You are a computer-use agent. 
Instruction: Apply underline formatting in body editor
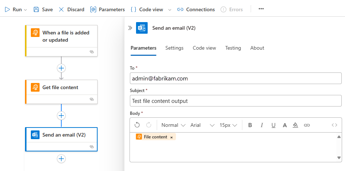273,125
